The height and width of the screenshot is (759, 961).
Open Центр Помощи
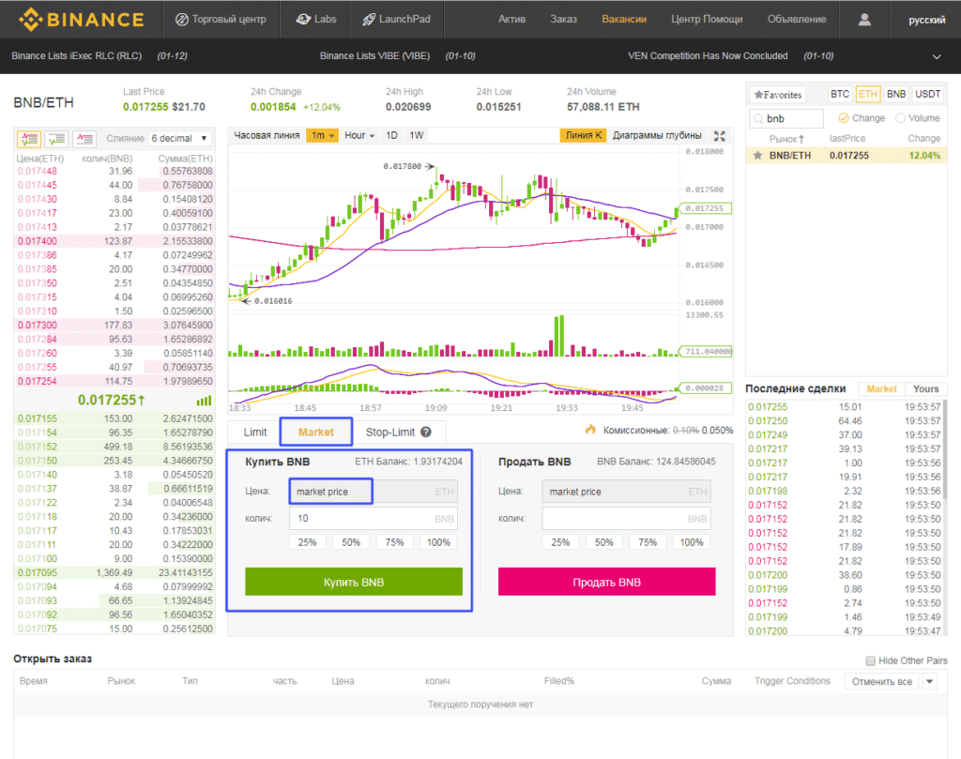tap(707, 19)
